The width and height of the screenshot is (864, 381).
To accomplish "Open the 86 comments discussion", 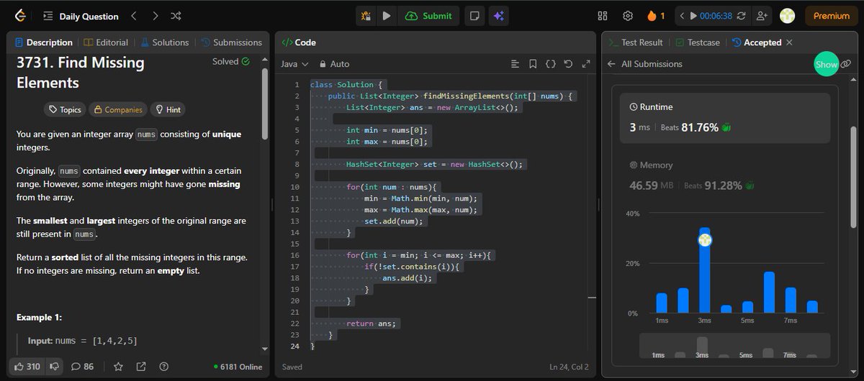I will [83, 367].
